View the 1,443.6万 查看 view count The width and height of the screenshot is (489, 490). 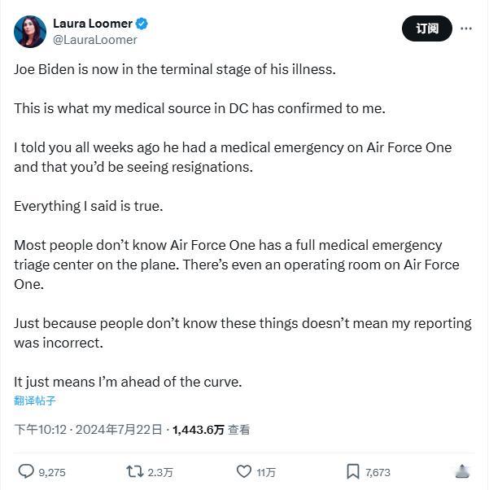point(212,430)
